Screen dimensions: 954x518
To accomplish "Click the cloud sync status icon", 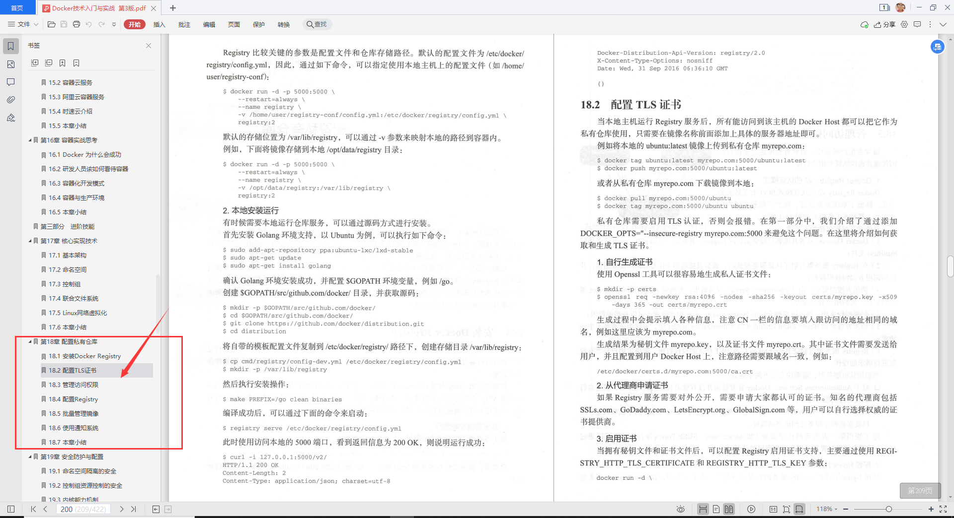I will tap(865, 24).
